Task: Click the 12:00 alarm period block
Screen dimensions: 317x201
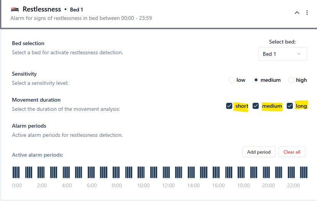Action: click(x=166, y=172)
